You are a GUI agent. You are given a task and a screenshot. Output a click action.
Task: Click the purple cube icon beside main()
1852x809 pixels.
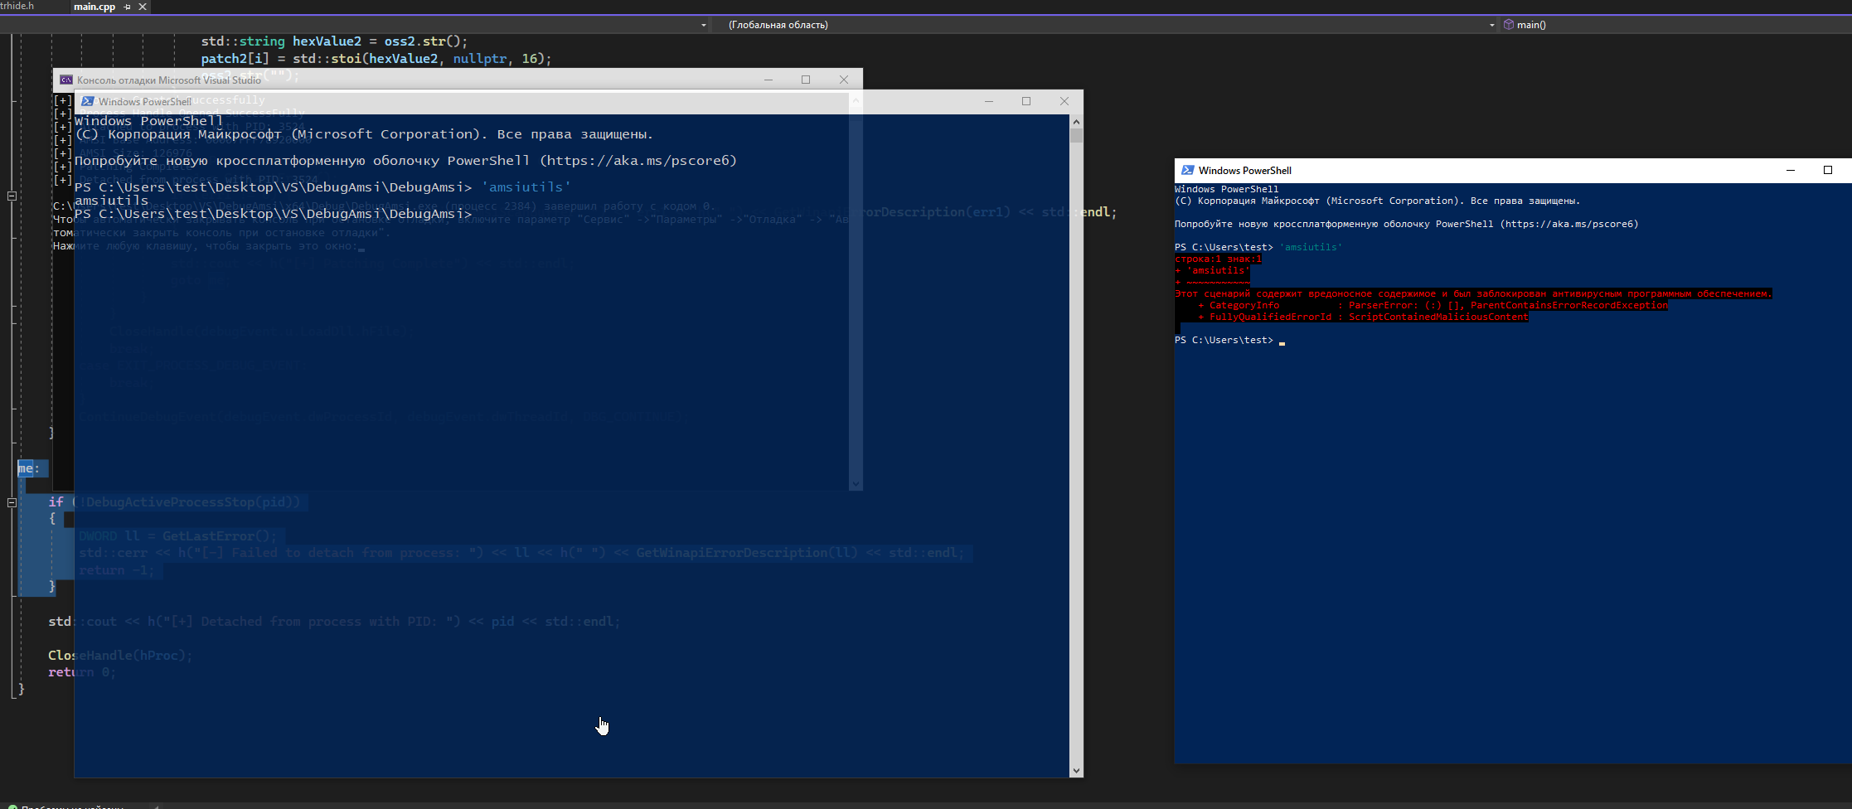(1509, 25)
